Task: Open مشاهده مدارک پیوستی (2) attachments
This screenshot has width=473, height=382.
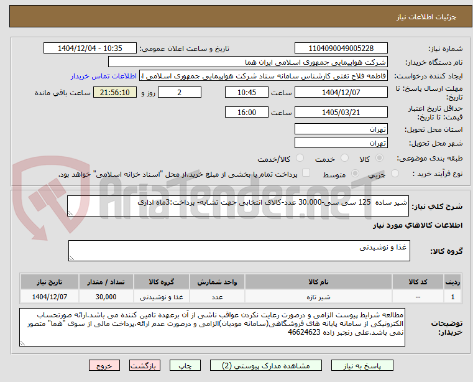Action: pyautogui.click(x=266, y=365)
